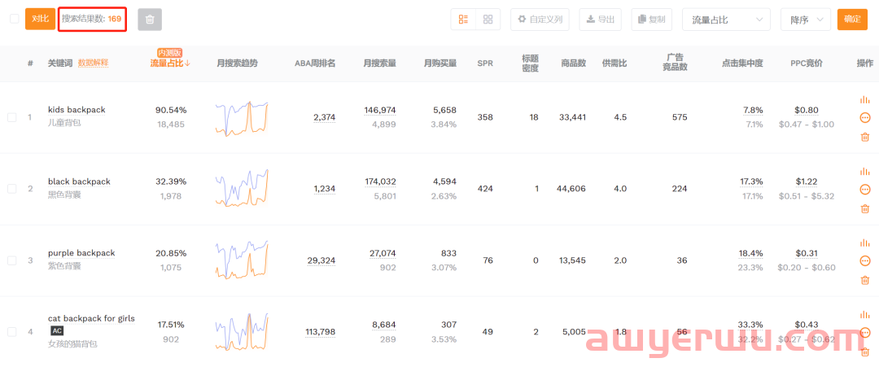Viewport: 879px width, 367px height.
Task: Open 自定义列 custom columns settings
Action: (x=540, y=20)
